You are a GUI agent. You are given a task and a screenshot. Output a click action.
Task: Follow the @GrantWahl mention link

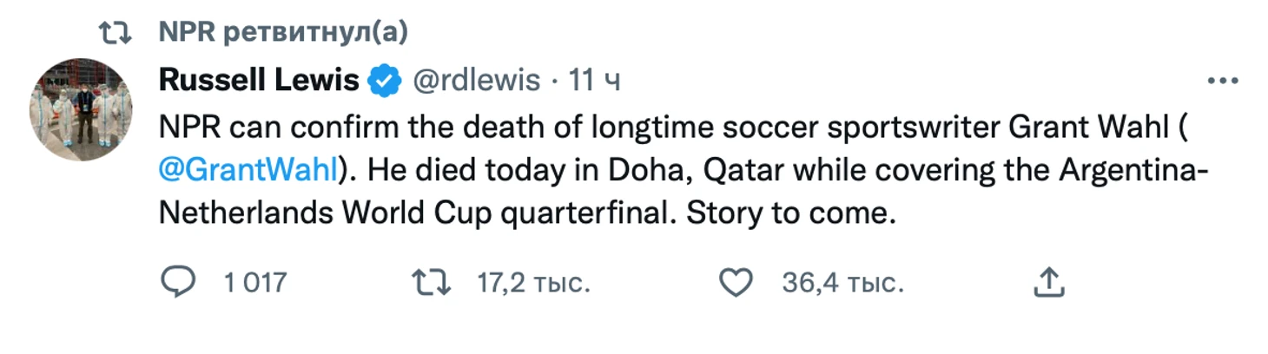[x=248, y=170]
